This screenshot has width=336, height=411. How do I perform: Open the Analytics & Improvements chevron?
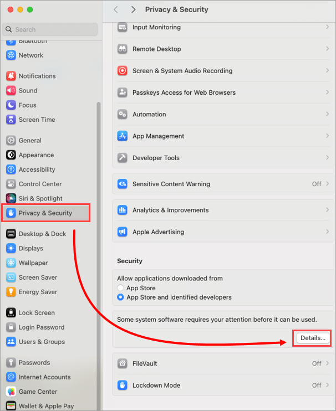[x=327, y=210]
